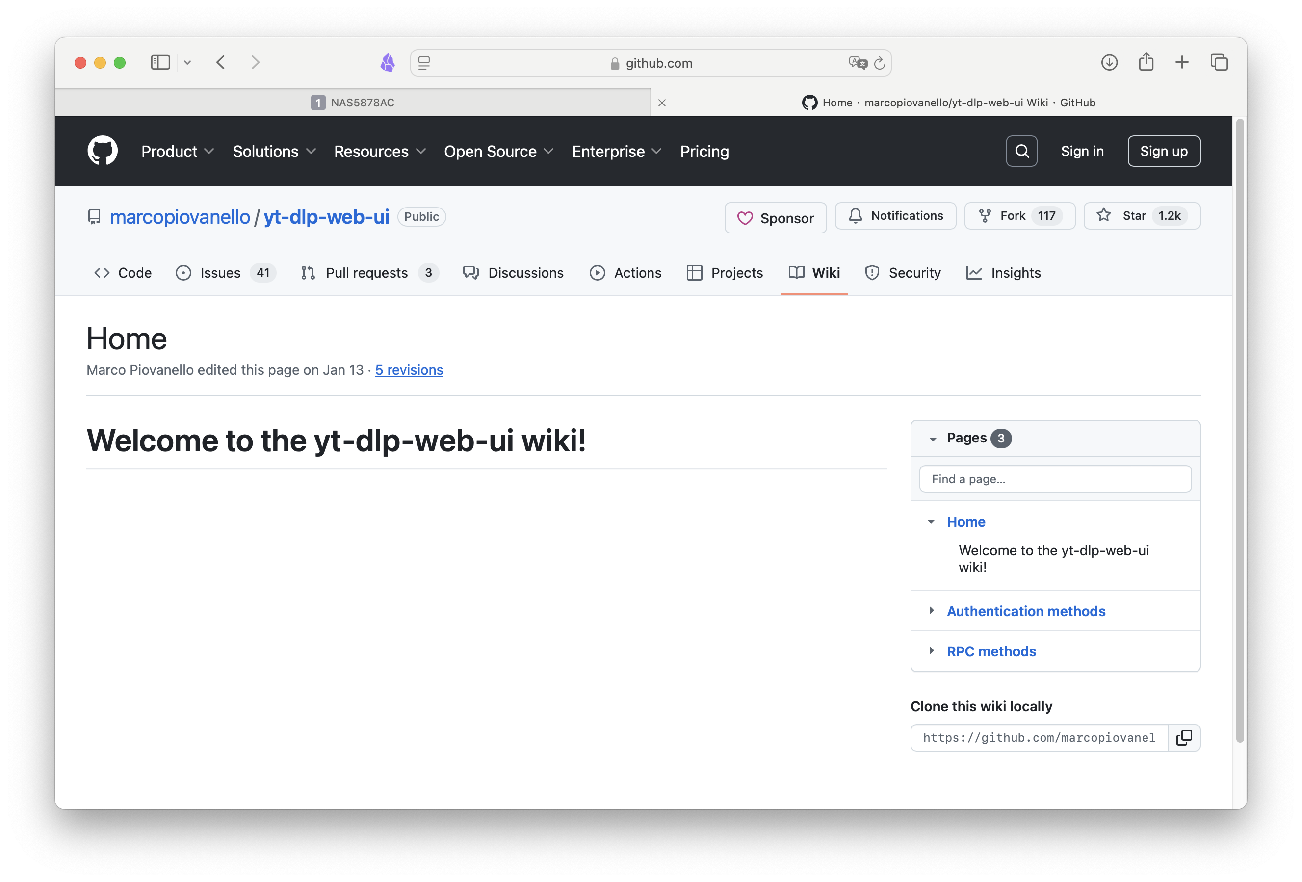Click the GitHub Octocat logo
Viewport: 1302px width, 882px height.
(103, 151)
